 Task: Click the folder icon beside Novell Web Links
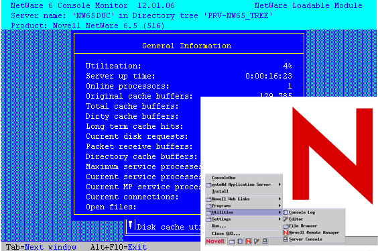click(208, 199)
